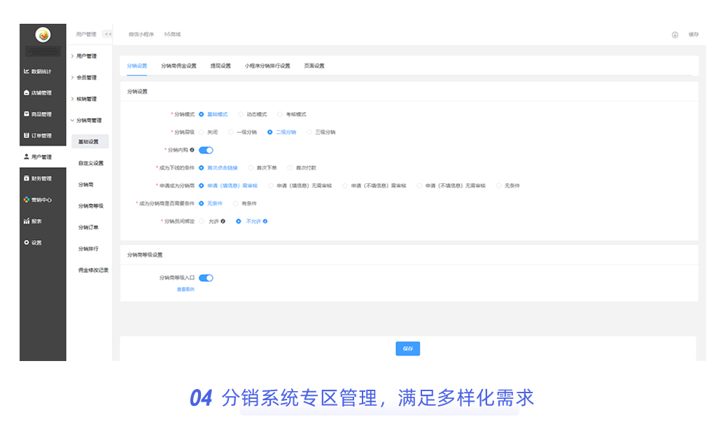Click the 查看图例 link

[185, 289]
